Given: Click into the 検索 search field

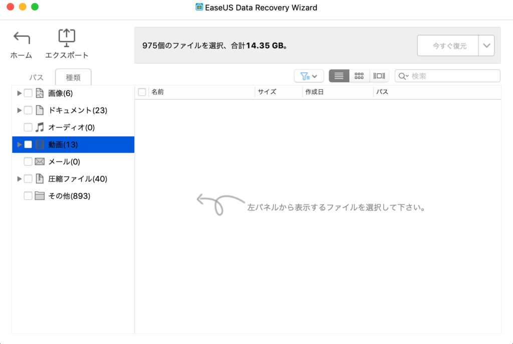Looking at the screenshot, I should (x=447, y=76).
